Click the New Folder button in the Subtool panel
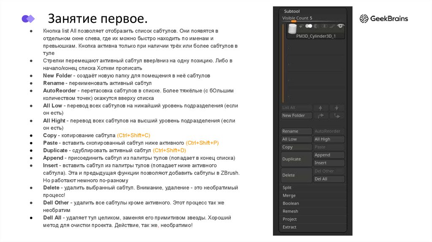The height and width of the screenshot is (242, 432). pos(297,116)
